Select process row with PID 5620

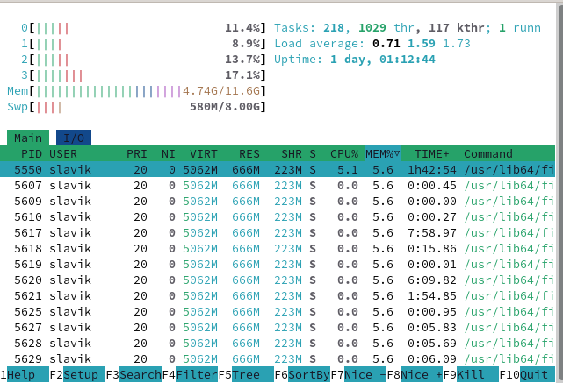point(278,280)
